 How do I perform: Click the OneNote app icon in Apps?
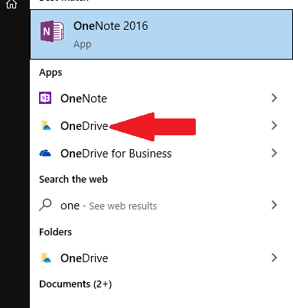[45, 98]
